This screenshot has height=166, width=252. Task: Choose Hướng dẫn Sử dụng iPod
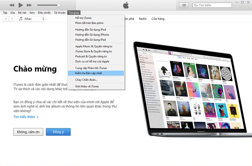point(96,30)
